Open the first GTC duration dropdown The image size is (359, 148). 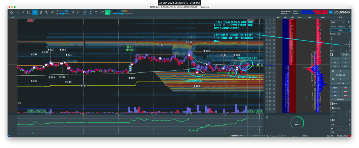[x=340, y=125]
